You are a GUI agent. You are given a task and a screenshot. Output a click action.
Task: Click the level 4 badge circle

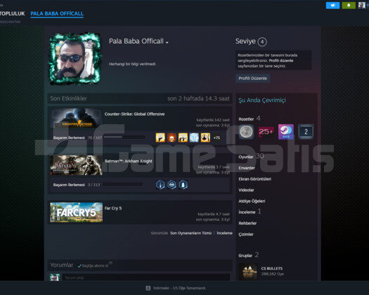pyautogui.click(x=262, y=42)
